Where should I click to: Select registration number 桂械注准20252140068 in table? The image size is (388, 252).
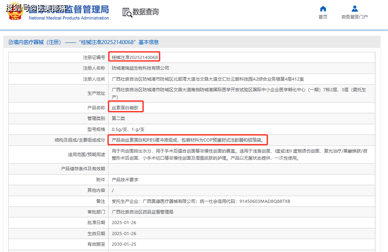(x=134, y=57)
